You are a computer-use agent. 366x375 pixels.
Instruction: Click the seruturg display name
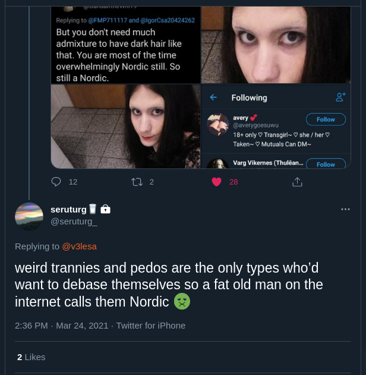click(x=68, y=210)
